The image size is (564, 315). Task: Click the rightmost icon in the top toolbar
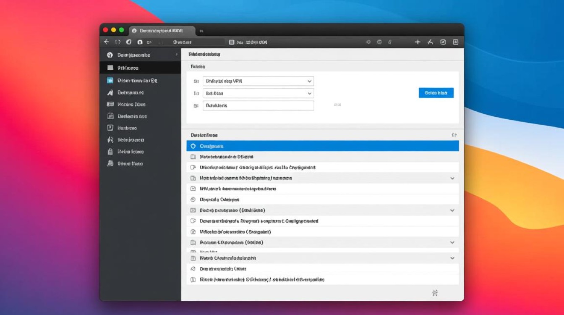456,42
